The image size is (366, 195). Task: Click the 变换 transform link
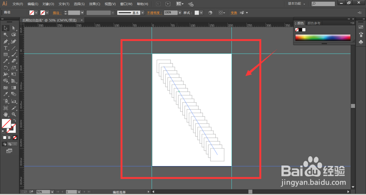pyautogui.click(x=234, y=13)
